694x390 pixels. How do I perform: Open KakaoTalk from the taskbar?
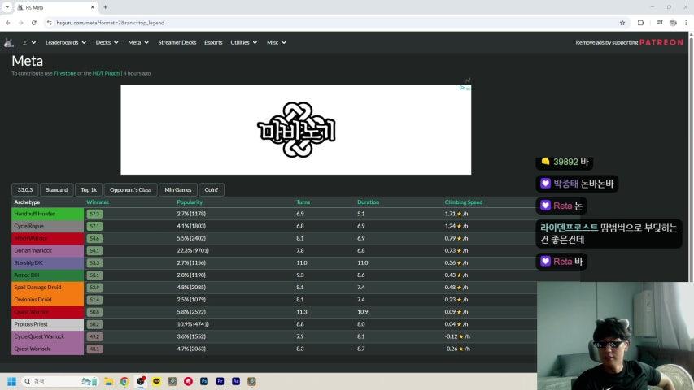156,381
